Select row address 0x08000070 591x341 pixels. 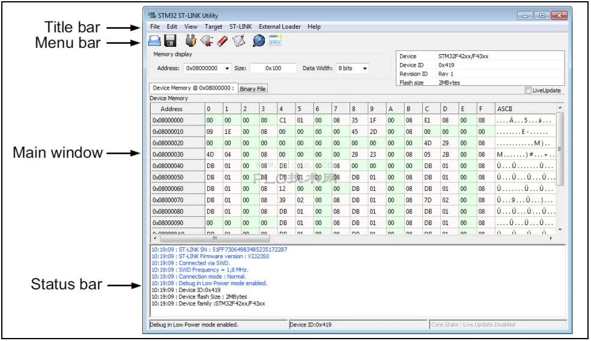point(178,200)
